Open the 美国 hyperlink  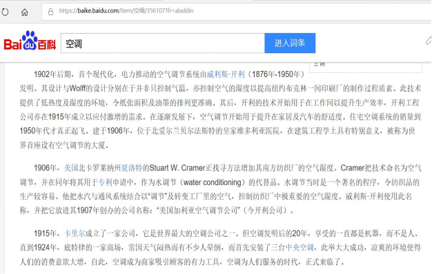[x=71, y=168]
